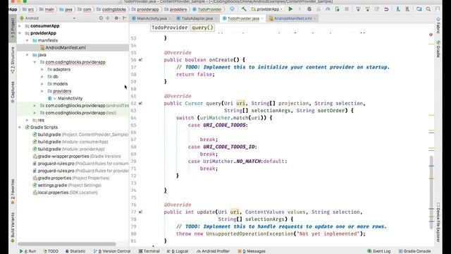Switch to the TodoAdapter.java tab
Screen dimensions: 451x254
197,18
